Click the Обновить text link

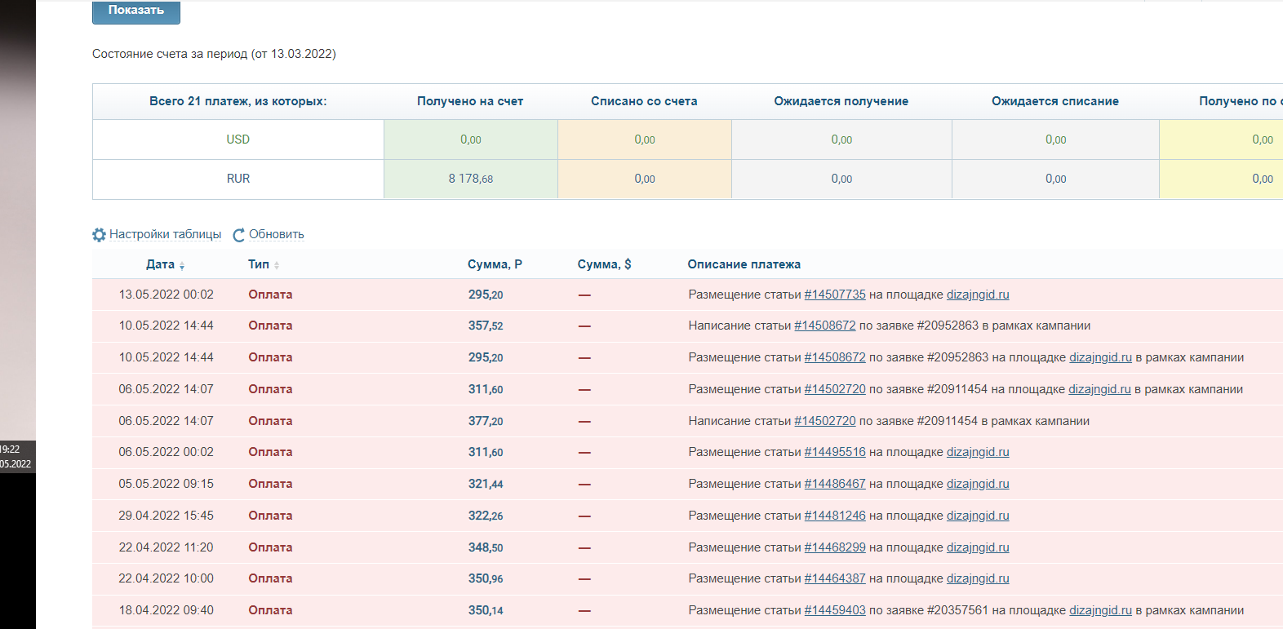(276, 234)
